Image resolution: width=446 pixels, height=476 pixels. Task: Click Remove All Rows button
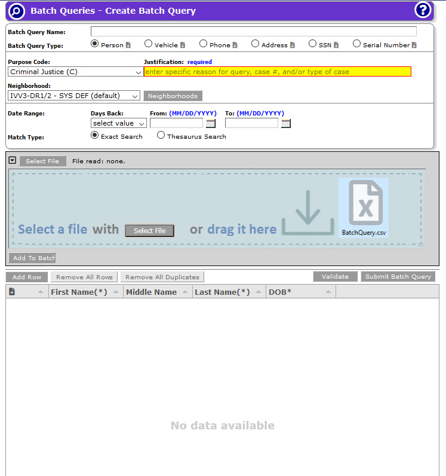[x=84, y=277]
